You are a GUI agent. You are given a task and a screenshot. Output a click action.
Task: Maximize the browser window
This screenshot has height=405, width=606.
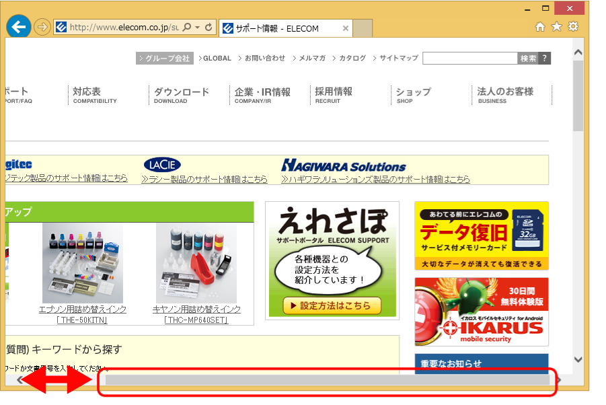545,8
